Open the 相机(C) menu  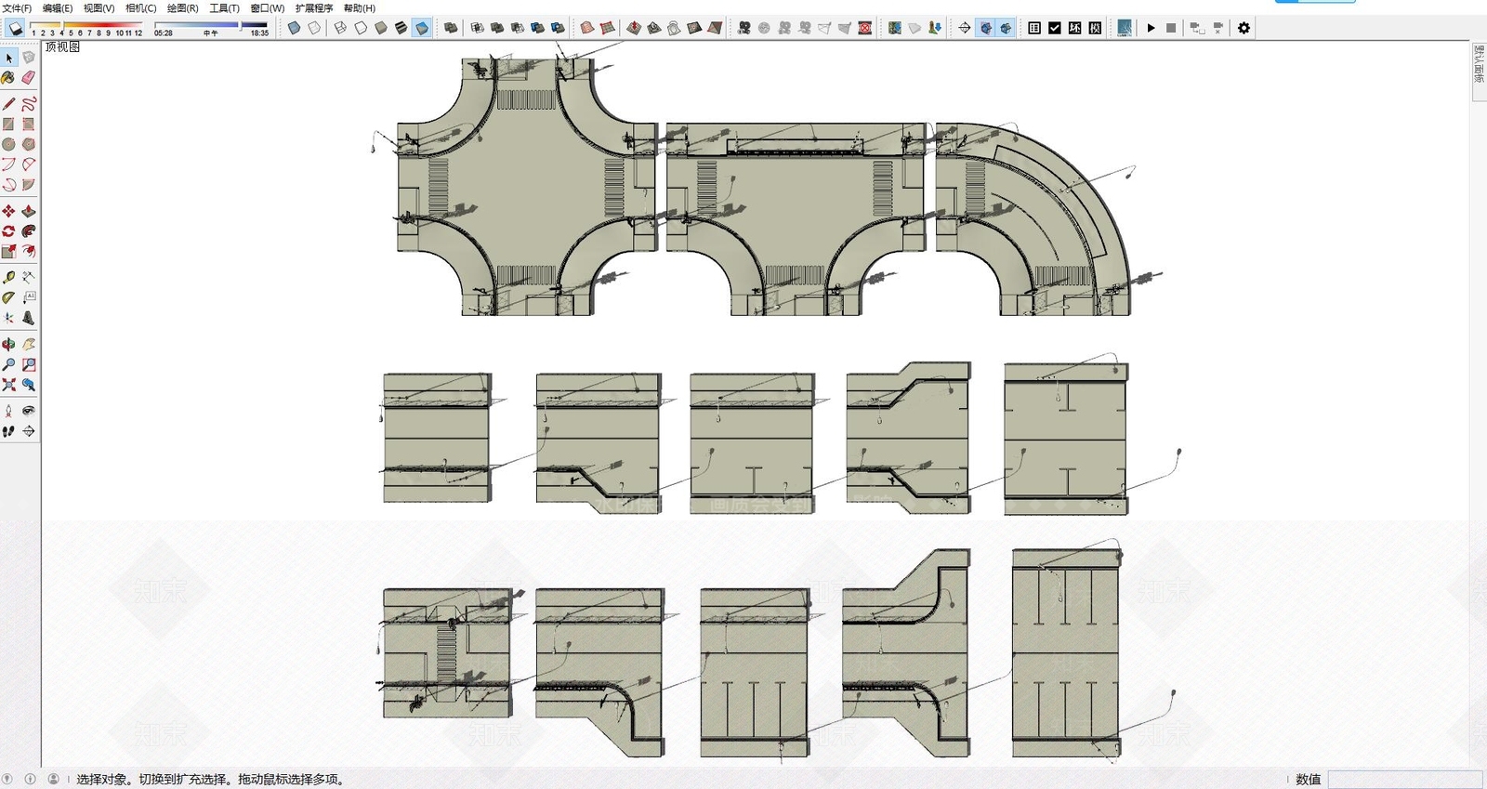pos(141,7)
